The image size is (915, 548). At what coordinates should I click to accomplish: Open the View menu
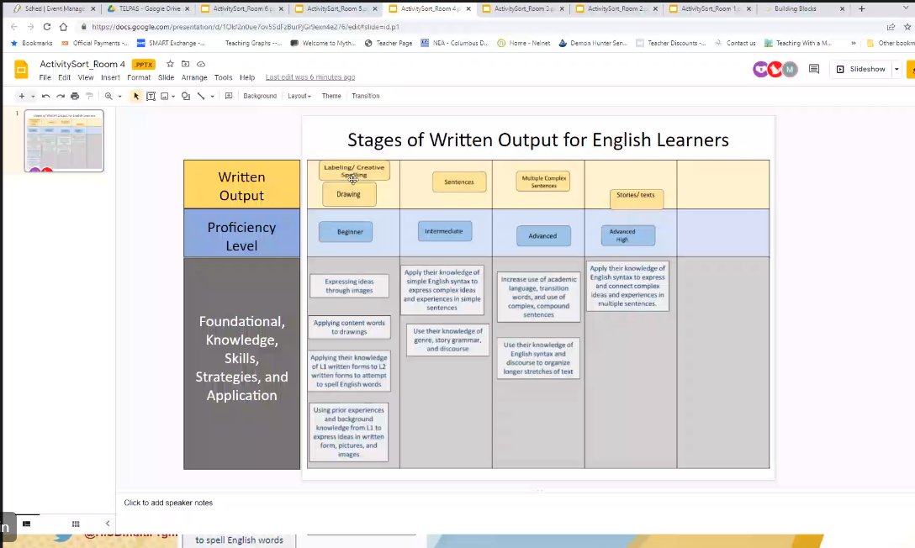[x=86, y=77]
